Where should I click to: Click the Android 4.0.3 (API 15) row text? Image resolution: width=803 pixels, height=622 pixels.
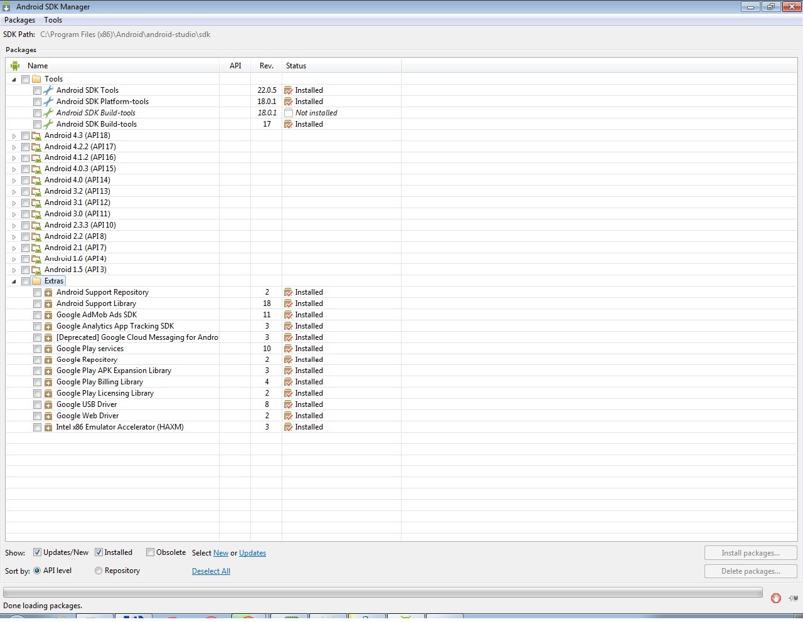point(80,169)
